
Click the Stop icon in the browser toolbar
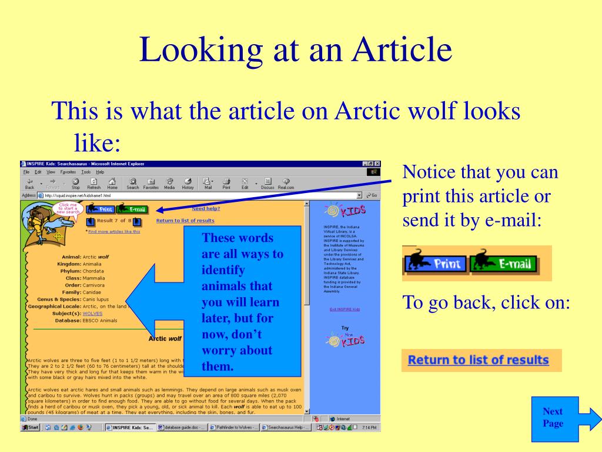coord(76,184)
